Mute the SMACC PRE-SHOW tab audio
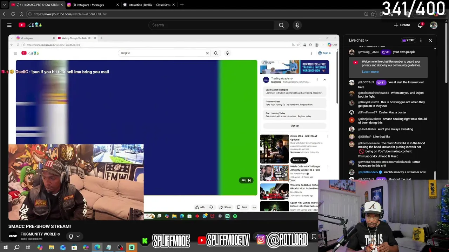This screenshot has height=252, width=449. pyautogui.click(x=18, y=5)
